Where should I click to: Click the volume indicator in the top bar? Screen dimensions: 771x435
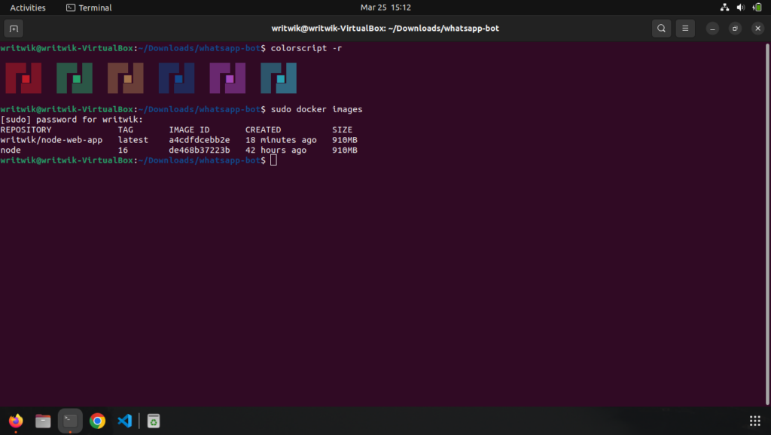pyautogui.click(x=739, y=7)
